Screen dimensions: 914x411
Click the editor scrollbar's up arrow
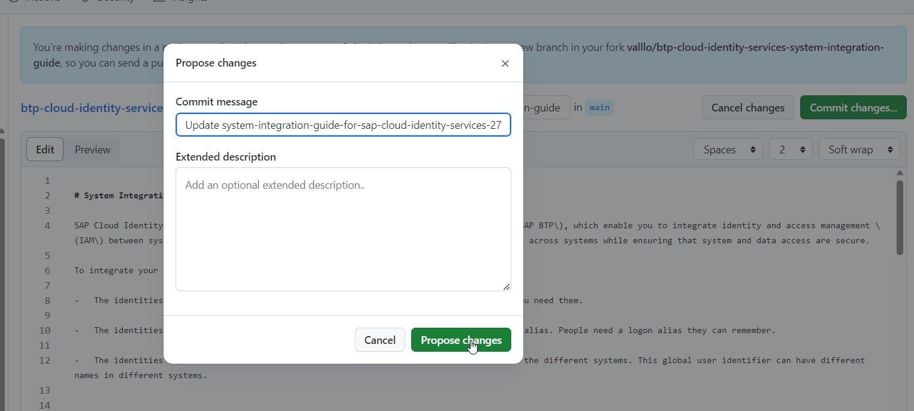[x=900, y=172]
